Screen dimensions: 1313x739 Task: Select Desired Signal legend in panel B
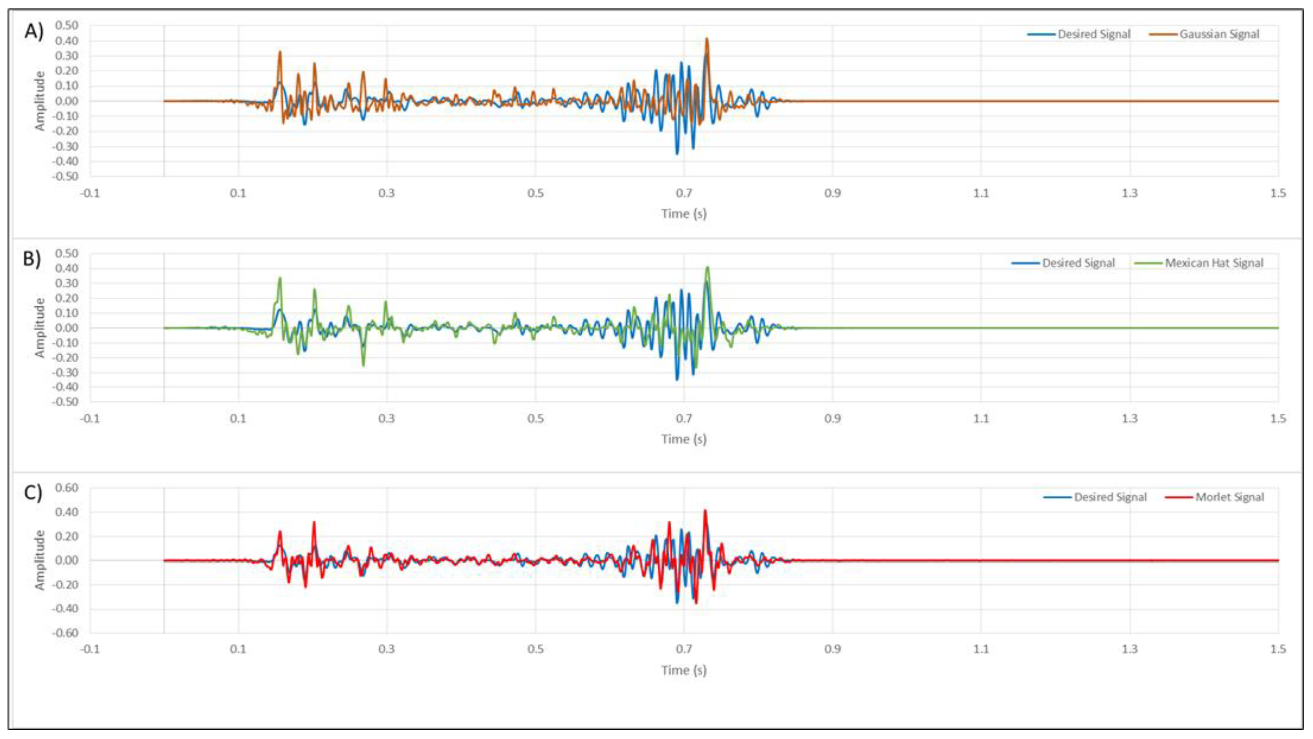coord(1078,263)
